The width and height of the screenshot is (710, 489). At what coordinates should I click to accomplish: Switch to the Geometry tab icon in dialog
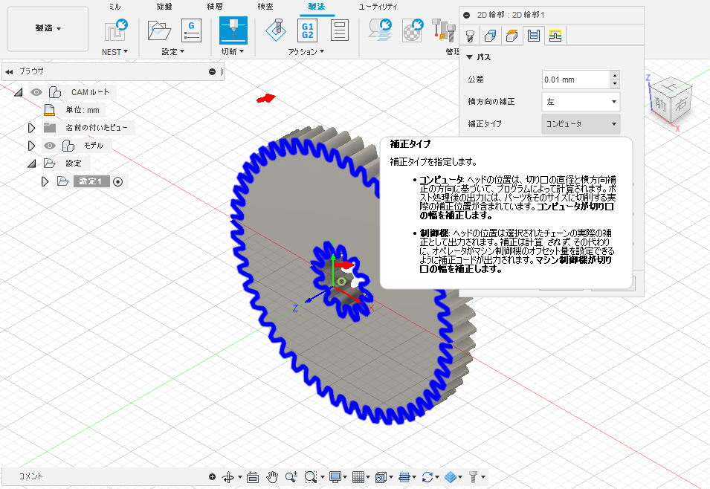[x=491, y=36]
